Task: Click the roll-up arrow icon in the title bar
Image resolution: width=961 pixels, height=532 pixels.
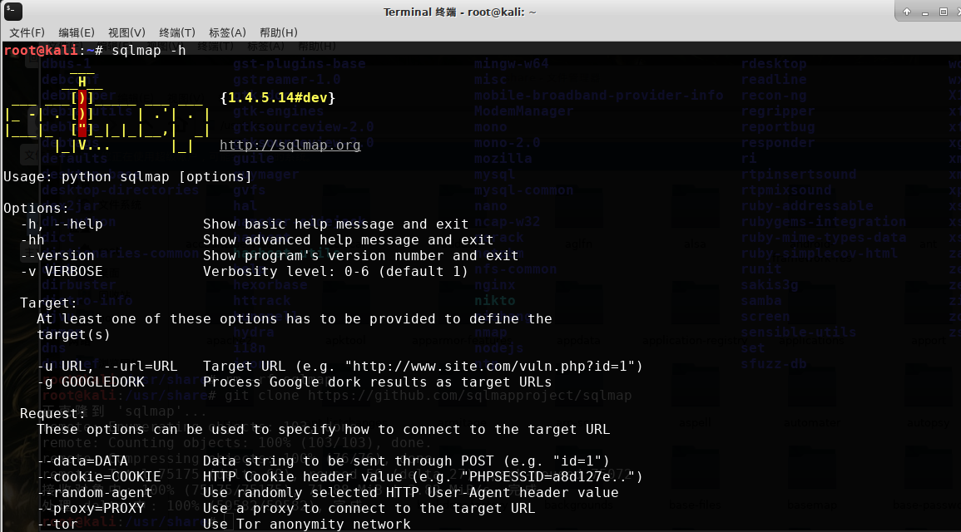Action: point(908,12)
